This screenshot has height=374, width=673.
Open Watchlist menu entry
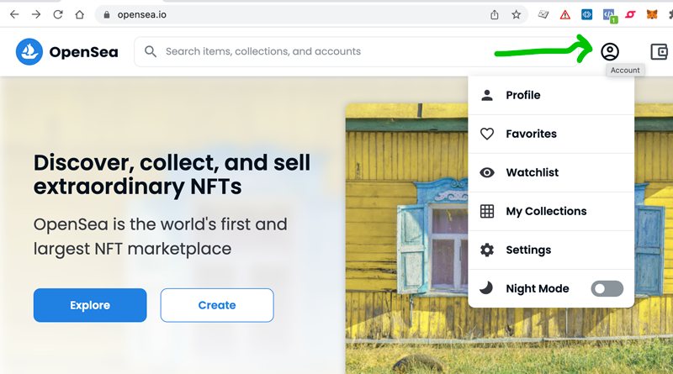pyautogui.click(x=551, y=172)
